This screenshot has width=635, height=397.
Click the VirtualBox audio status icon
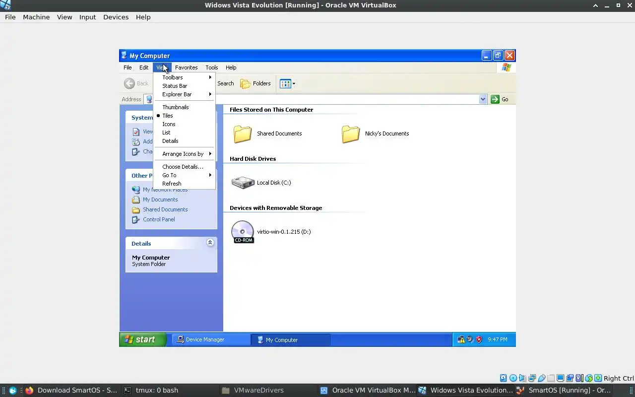[523, 378]
